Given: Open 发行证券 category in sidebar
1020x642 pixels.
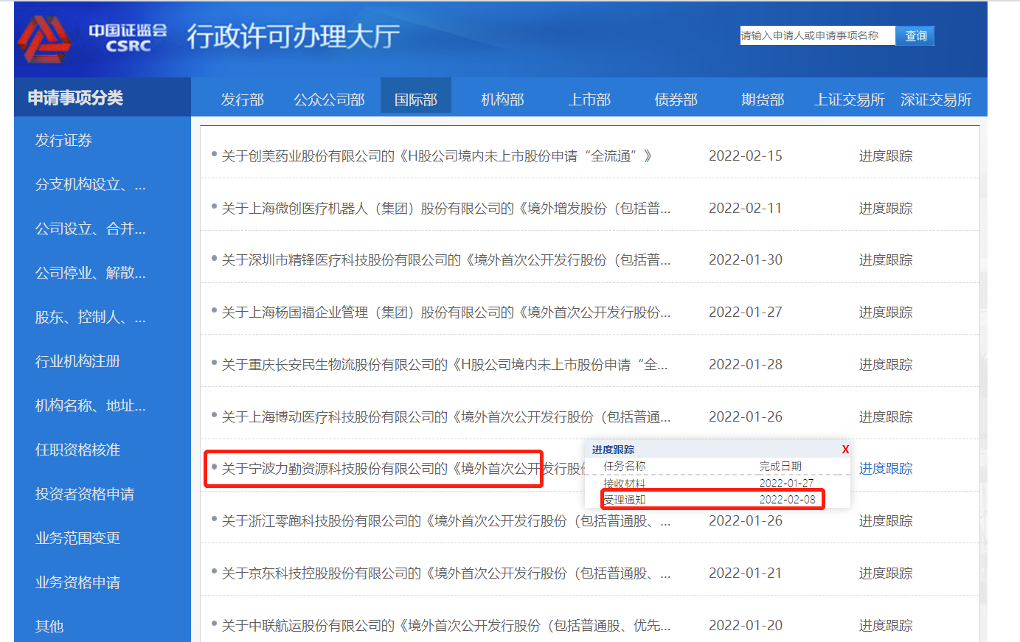Looking at the screenshot, I should pos(63,140).
